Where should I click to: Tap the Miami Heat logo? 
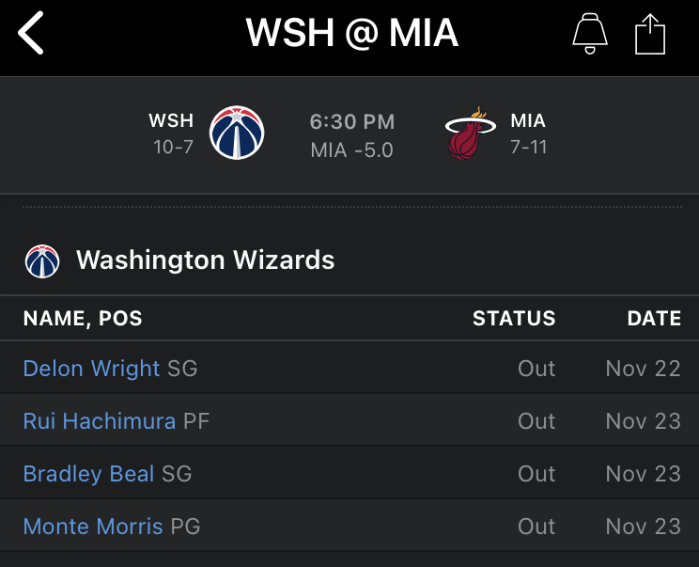pos(470,133)
